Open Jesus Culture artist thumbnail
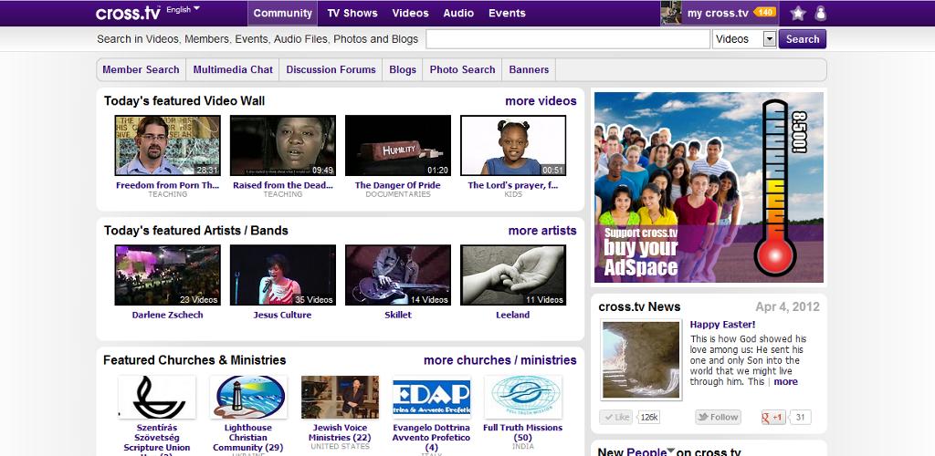Image resolution: width=935 pixels, height=456 pixels. (x=283, y=275)
